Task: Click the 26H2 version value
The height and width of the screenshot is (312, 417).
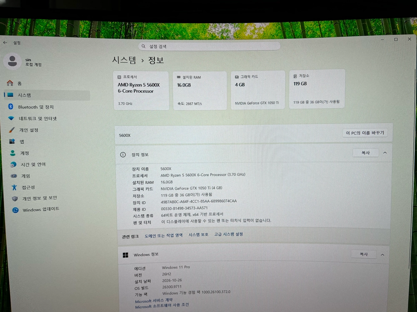Action: pos(167,274)
